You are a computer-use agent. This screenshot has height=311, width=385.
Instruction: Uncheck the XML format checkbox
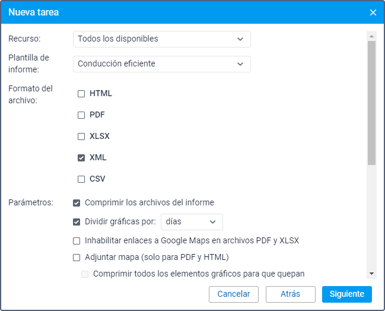pyautogui.click(x=81, y=158)
